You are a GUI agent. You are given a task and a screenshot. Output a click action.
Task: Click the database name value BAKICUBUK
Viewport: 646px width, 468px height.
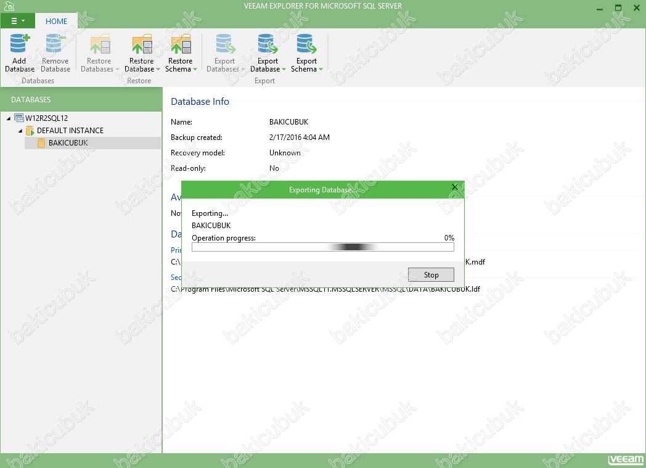(x=289, y=122)
